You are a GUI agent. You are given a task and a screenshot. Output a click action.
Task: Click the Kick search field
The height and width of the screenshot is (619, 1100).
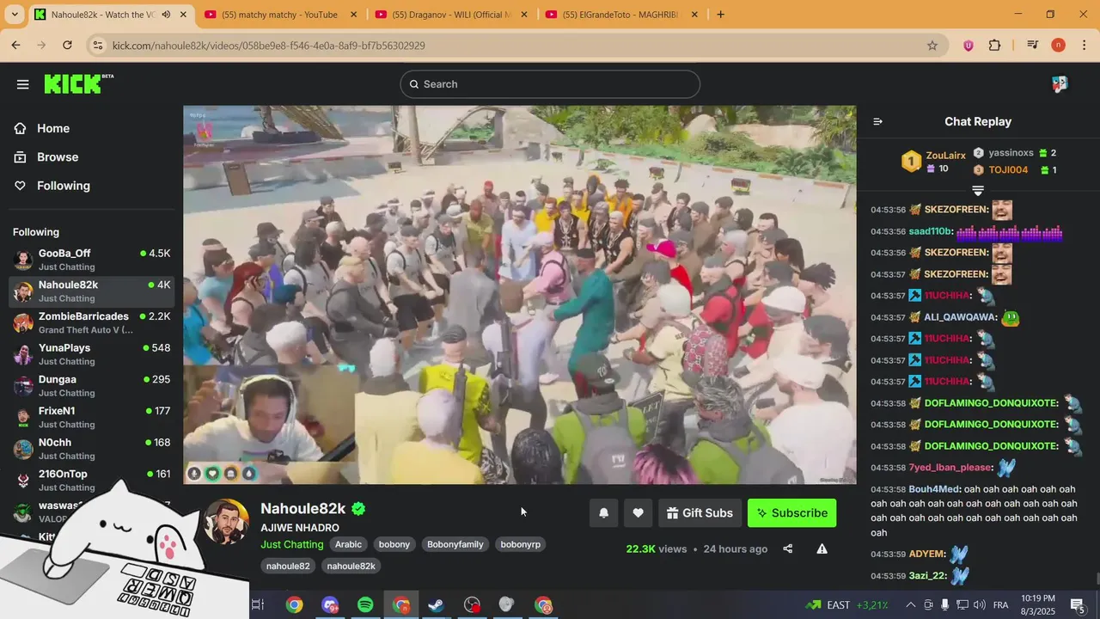tap(550, 84)
